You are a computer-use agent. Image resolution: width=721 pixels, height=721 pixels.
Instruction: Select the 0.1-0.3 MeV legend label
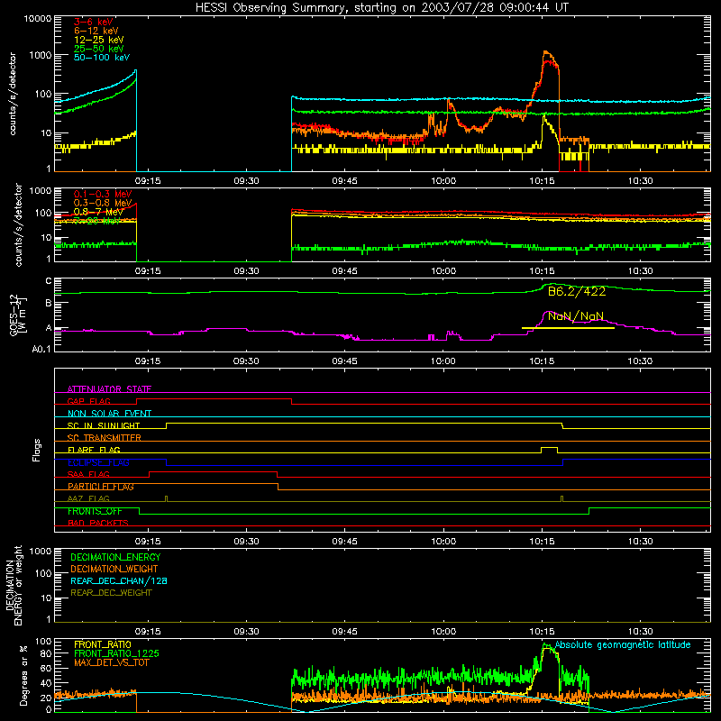[103, 194]
